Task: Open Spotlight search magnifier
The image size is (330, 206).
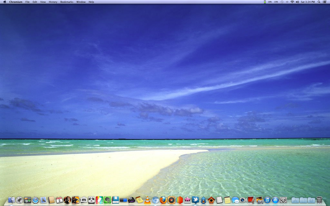Action: pos(319,2)
